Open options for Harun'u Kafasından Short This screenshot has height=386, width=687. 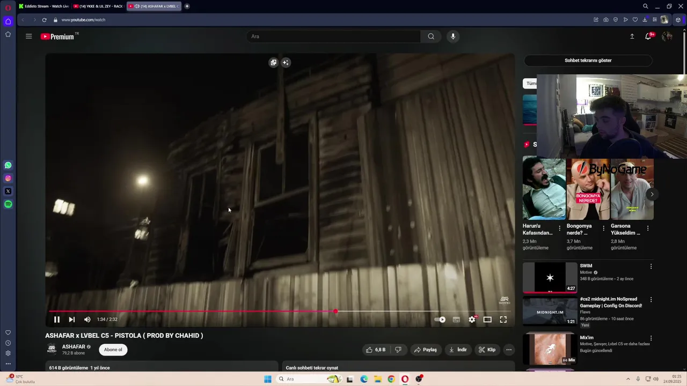coord(560,228)
